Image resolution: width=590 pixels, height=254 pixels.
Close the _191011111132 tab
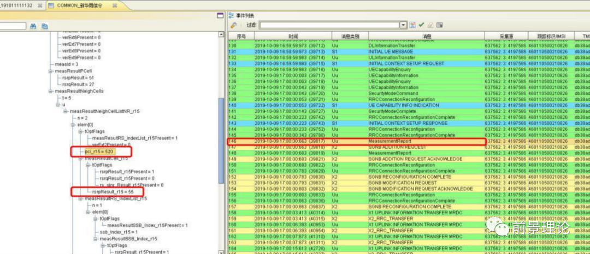(40, 5)
